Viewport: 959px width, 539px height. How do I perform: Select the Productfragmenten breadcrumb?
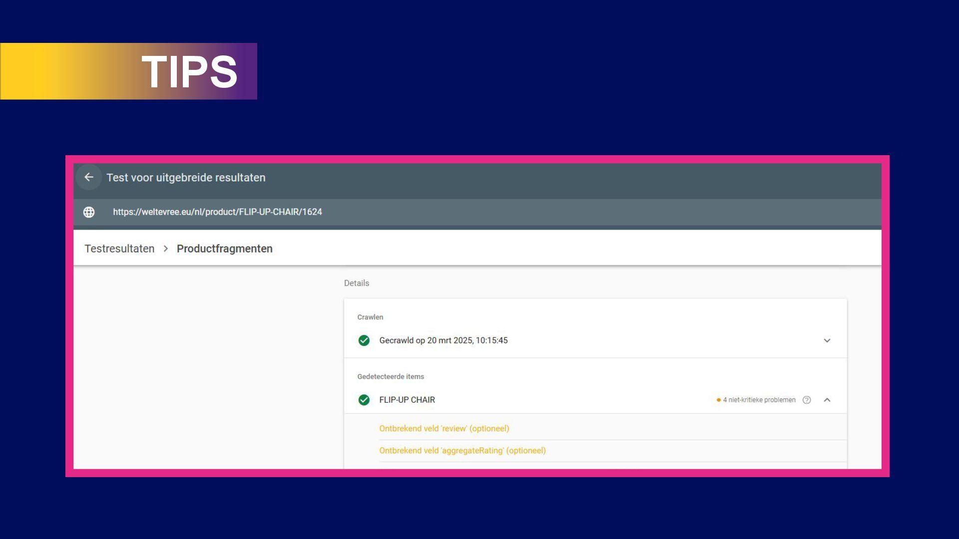click(x=225, y=249)
